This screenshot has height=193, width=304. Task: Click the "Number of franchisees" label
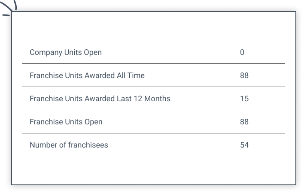pyautogui.click(x=69, y=145)
